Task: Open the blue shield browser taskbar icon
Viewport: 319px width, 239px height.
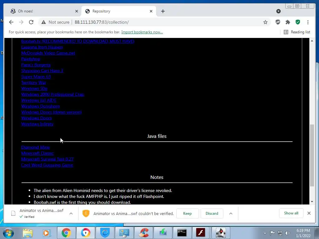Action: tap(105, 233)
